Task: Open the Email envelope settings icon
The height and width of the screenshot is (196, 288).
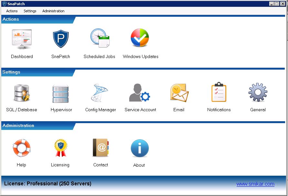Action: pos(179,93)
